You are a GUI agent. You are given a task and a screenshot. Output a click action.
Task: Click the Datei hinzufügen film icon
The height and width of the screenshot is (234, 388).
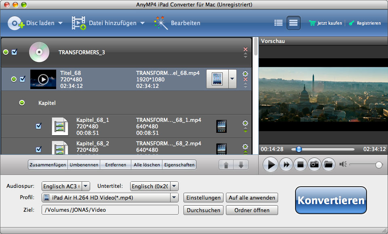79,23
